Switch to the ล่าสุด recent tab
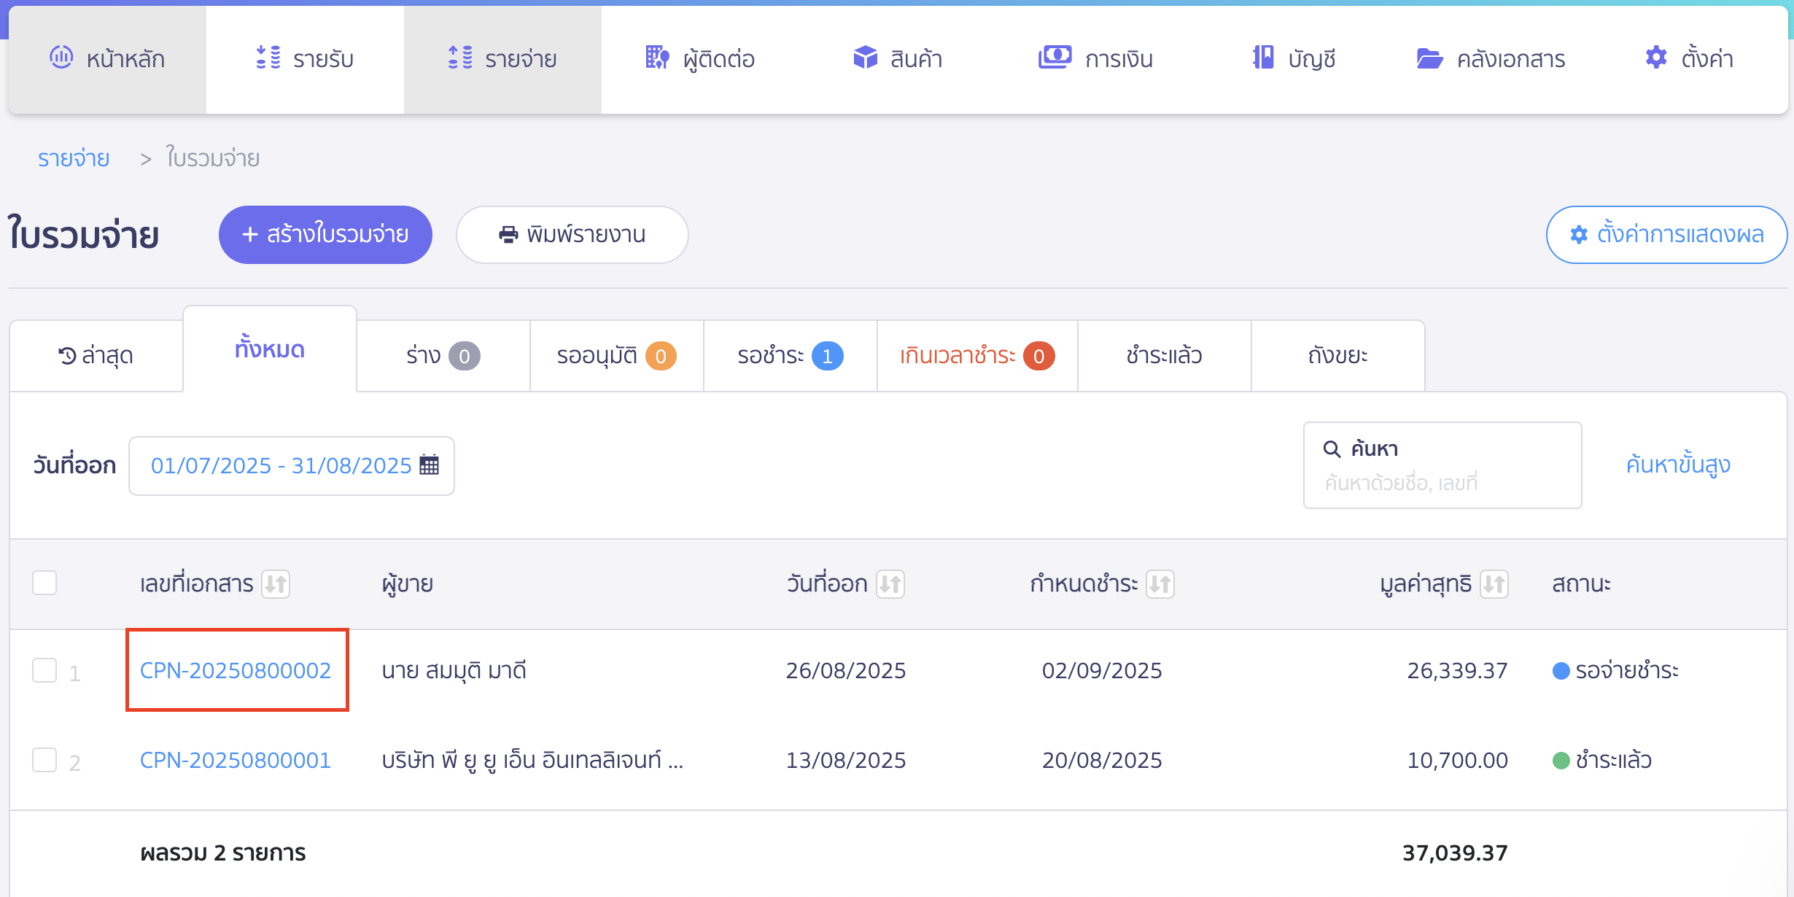Viewport: 1794px width, 897px height. click(96, 356)
